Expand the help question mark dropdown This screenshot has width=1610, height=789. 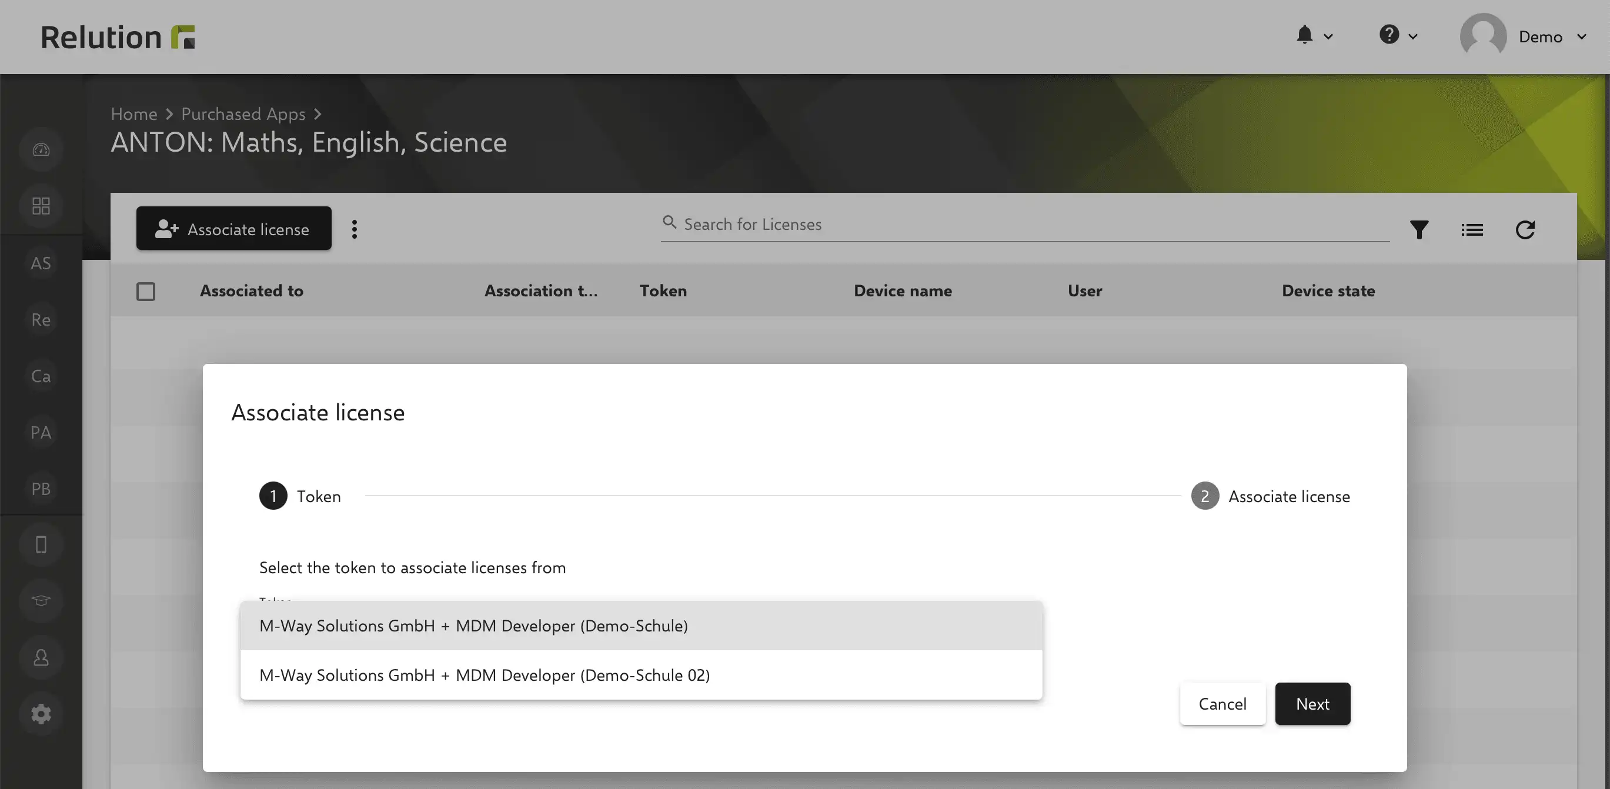(1399, 36)
